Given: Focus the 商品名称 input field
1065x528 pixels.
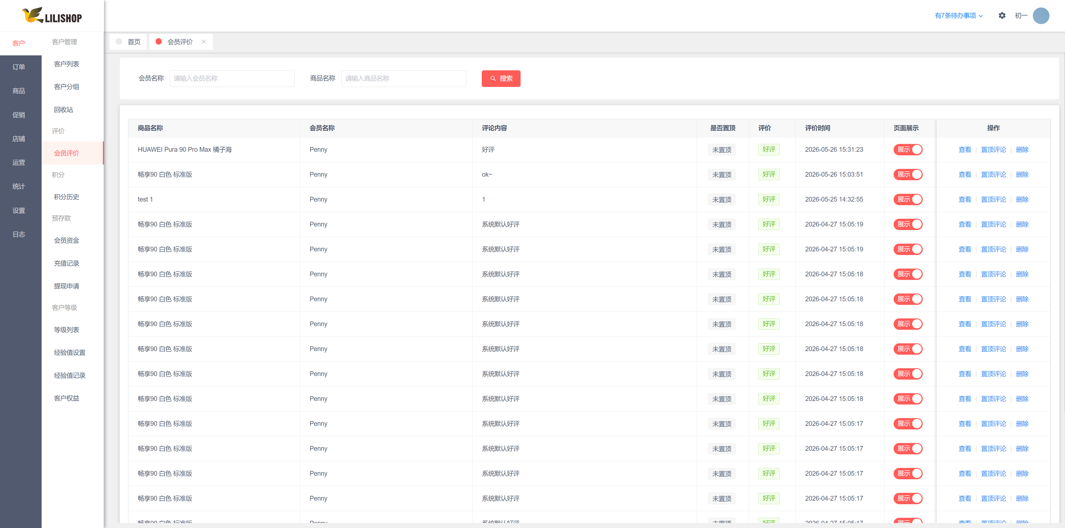Looking at the screenshot, I should (x=404, y=78).
